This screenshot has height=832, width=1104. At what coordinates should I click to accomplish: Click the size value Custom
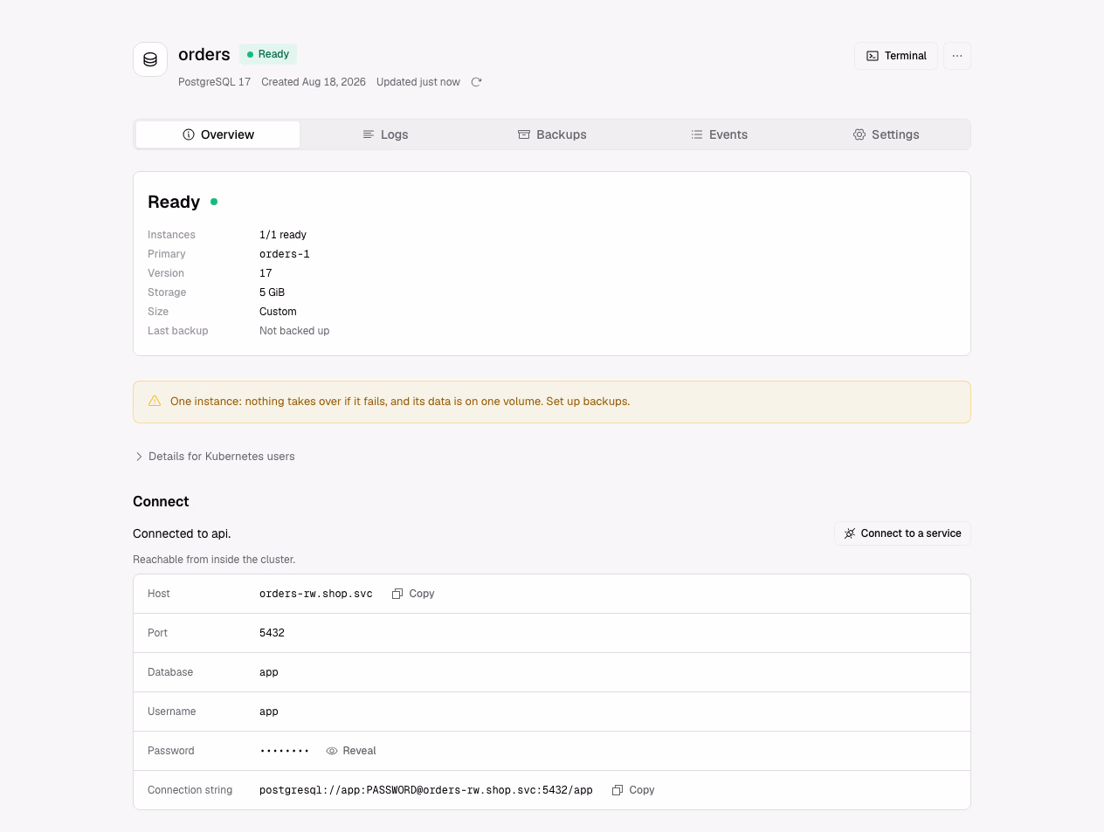coord(278,312)
